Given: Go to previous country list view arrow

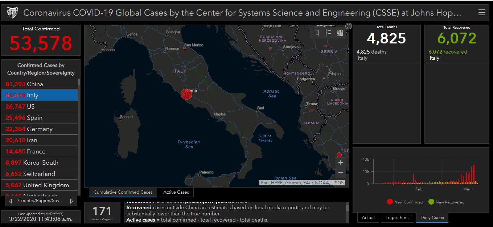Looking at the screenshot, I should tap(11, 201).
